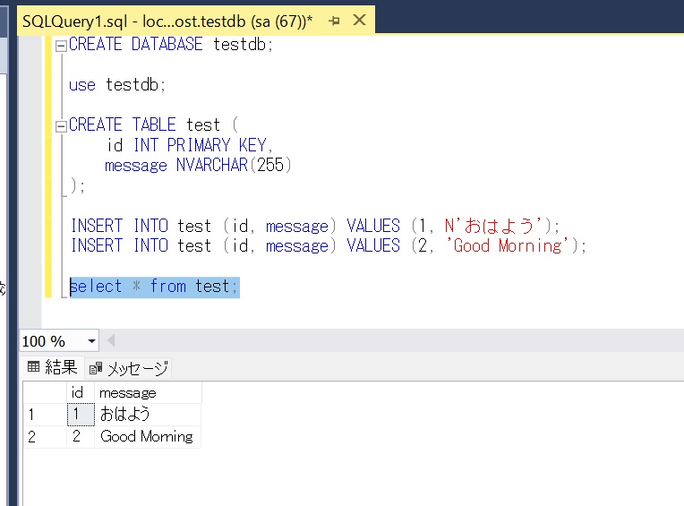
Task: Click the N'おはよう' string literal
Action: [x=493, y=226]
